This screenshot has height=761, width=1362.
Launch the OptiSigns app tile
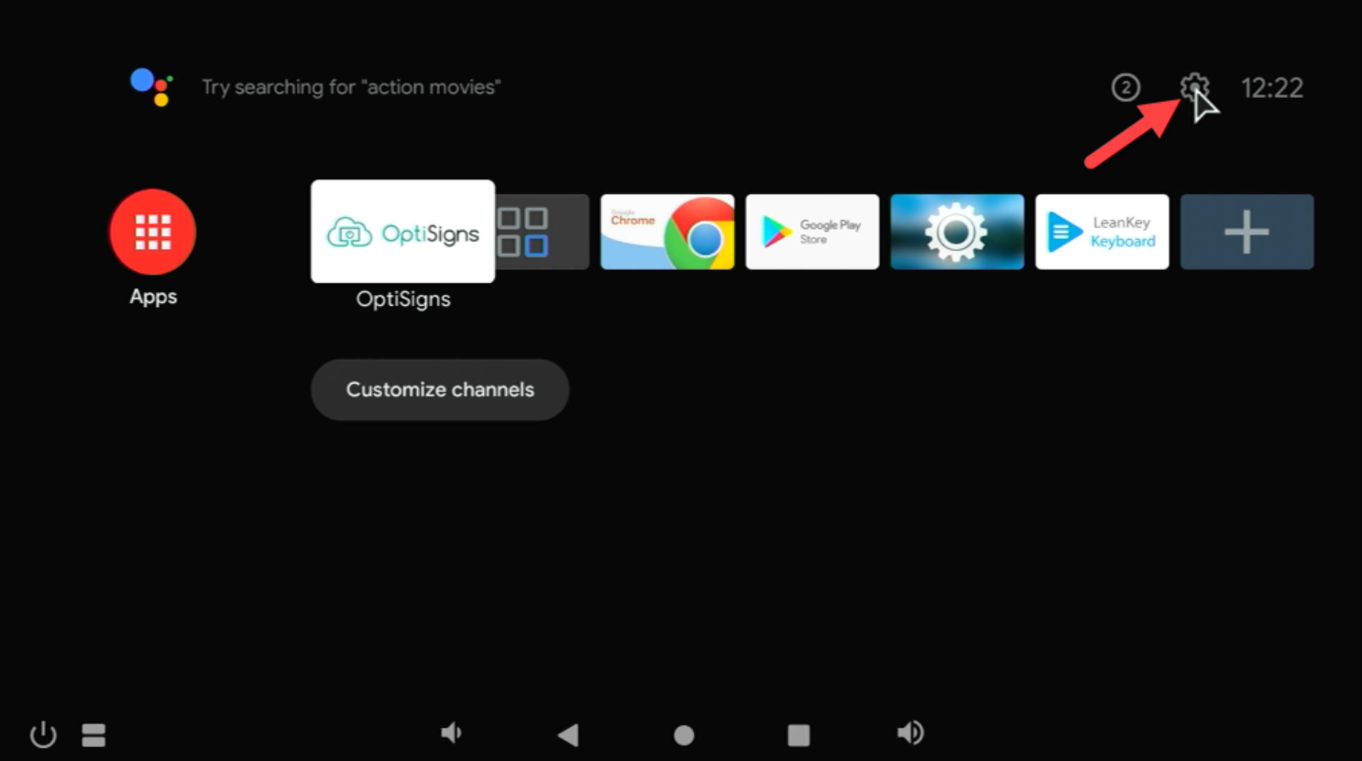tap(402, 232)
